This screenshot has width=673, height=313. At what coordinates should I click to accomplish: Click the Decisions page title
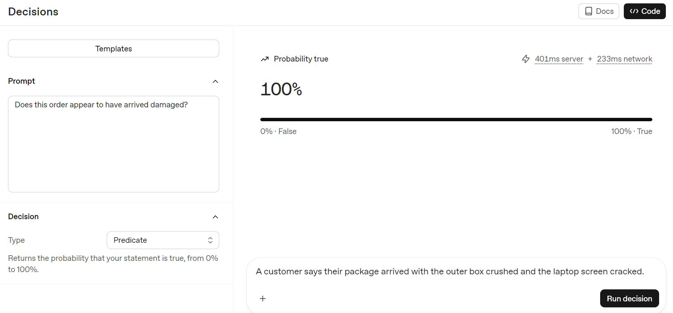click(33, 12)
